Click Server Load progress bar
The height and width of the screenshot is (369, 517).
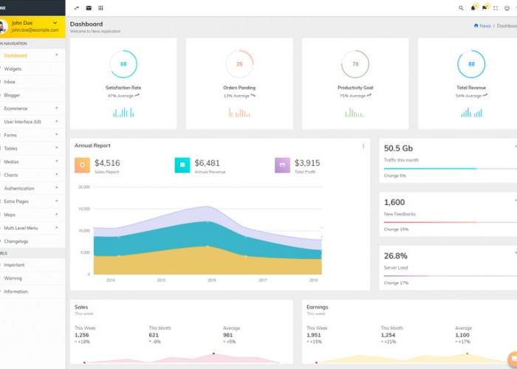pos(451,276)
